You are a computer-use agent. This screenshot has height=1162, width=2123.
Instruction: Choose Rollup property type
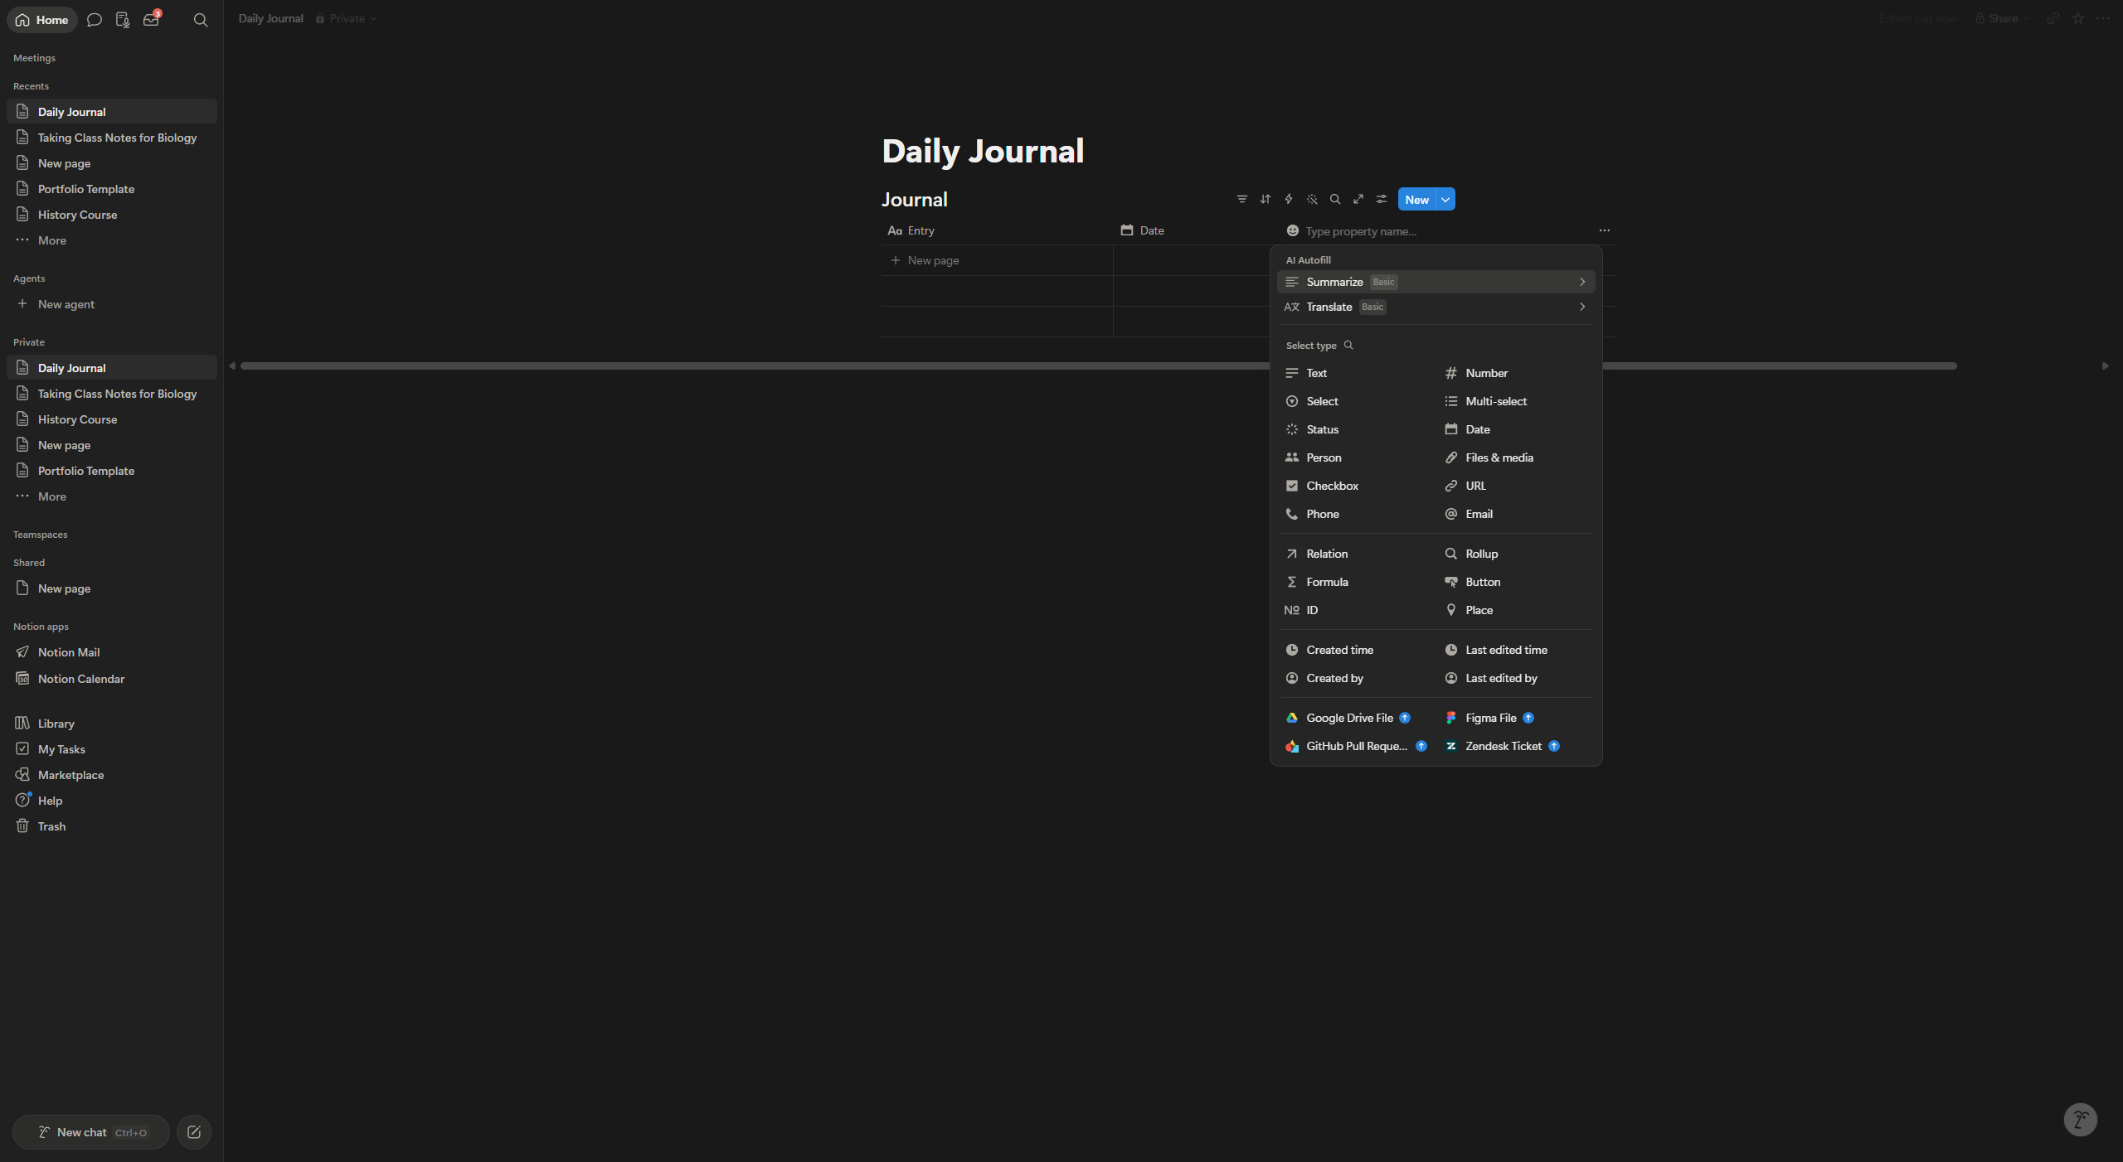click(1516, 554)
